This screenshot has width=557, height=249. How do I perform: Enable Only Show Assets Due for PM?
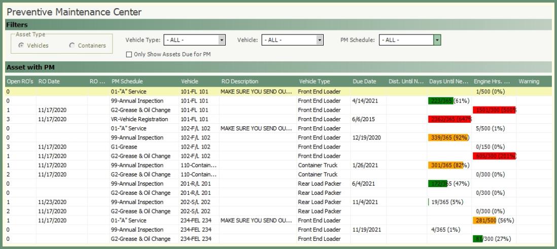(x=129, y=55)
